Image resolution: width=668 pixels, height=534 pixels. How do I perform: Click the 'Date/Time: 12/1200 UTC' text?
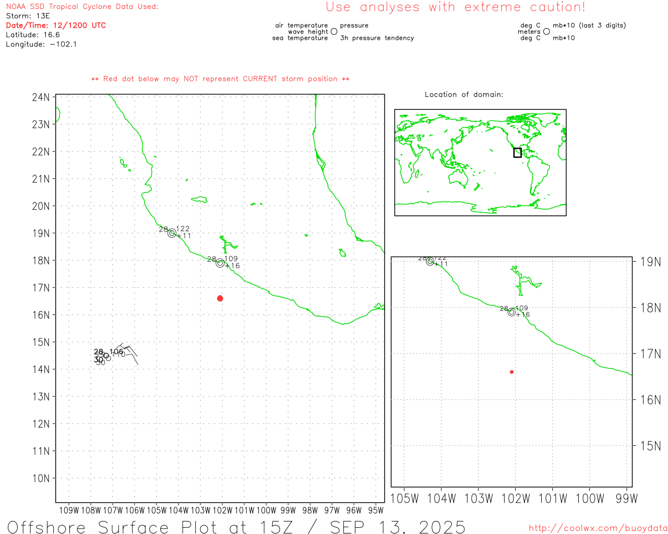coord(56,25)
